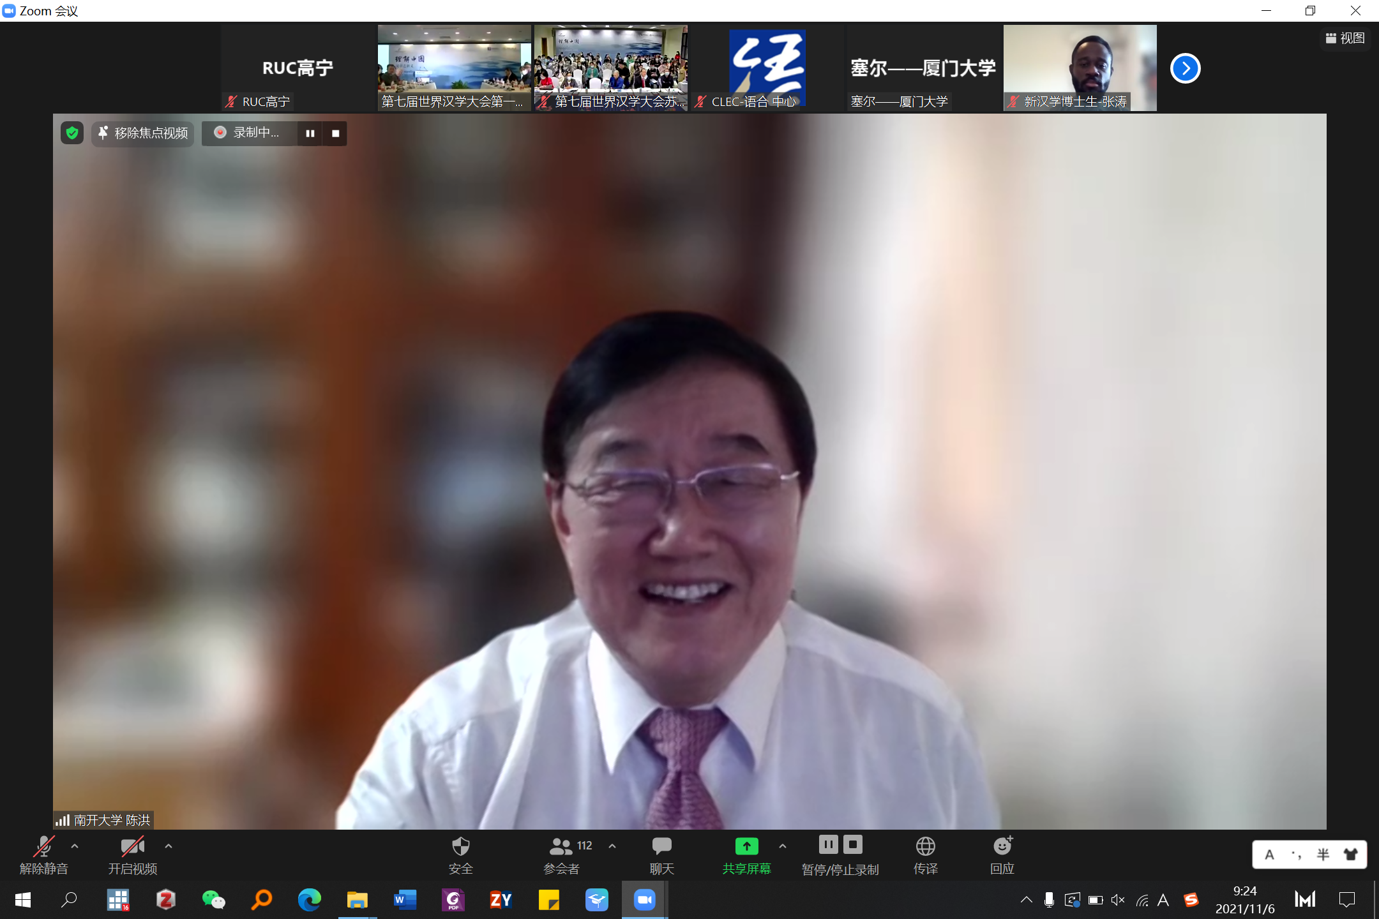The height and width of the screenshot is (919, 1379).
Task: Show next participants with blue arrow
Action: 1185,68
